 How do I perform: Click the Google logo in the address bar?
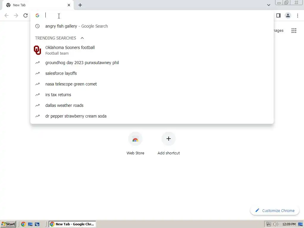[x=37, y=15]
